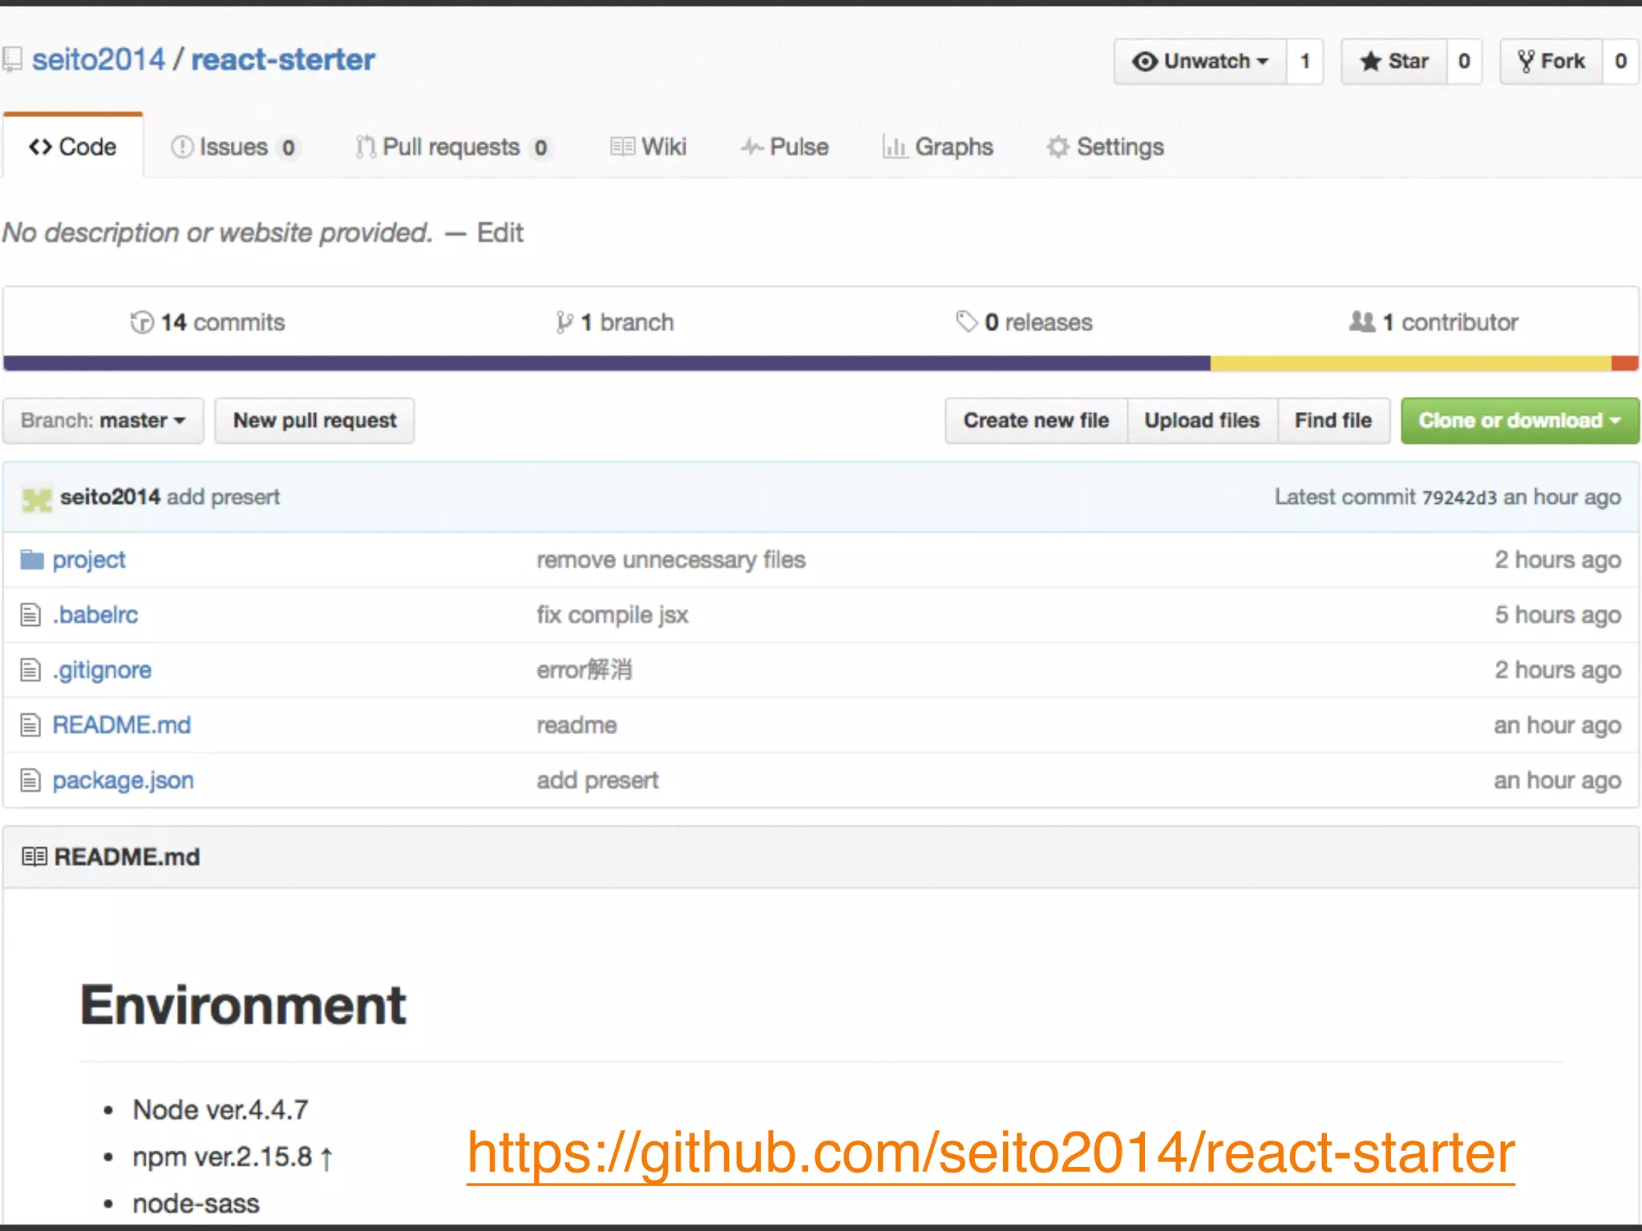Open seito2014 author link in commit bar
This screenshot has height=1231, width=1642.
point(110,497)
